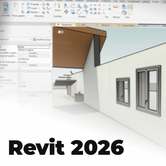Toggle the 'poignée active' checkbox
The image size is (166, 166).
[19, 80]
